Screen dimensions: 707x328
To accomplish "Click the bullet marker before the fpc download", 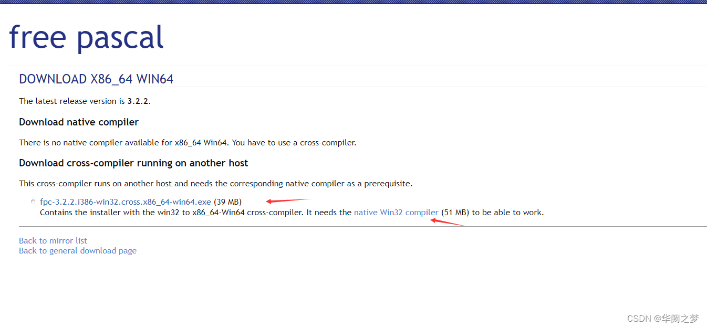I will 33,202.
